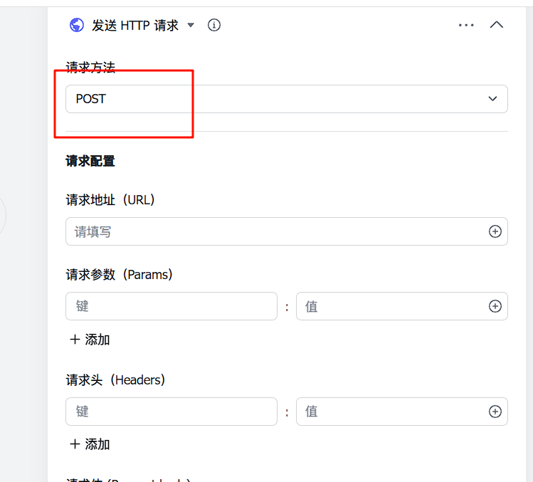Image resolution: width=533 pixels, height=482 pixels.
Task: Click the 发送 HTTP 请求 title text
Action: (x=135, y=26)
